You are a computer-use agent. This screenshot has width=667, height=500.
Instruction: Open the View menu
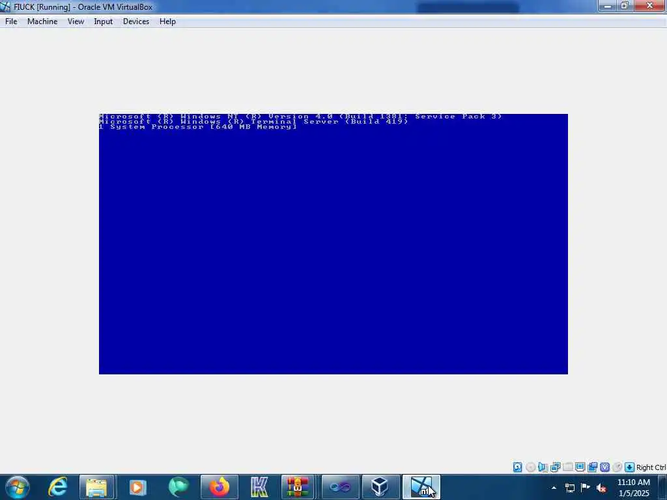[76, 21]
